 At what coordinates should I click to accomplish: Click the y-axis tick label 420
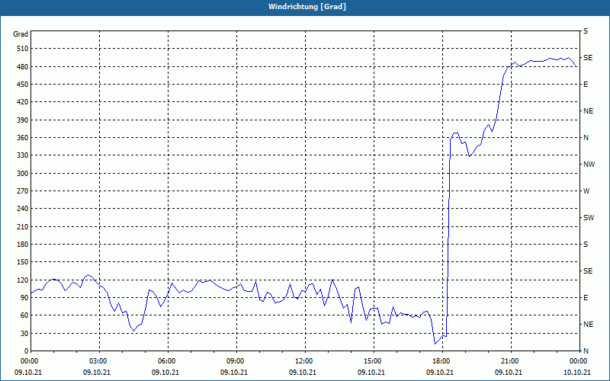pyautogui.click(x=23, y=102)
